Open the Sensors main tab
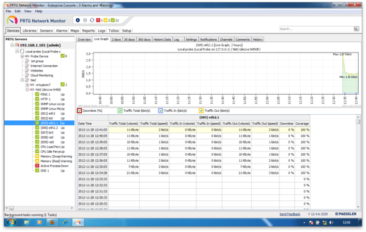The height and width of the screenshot is (232, 366). (46, 31)
